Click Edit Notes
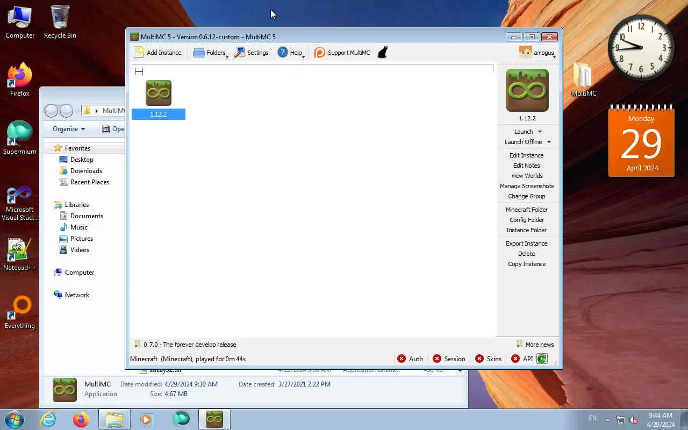The height and width of the screenshot is (430, 688). coord(527,166)
